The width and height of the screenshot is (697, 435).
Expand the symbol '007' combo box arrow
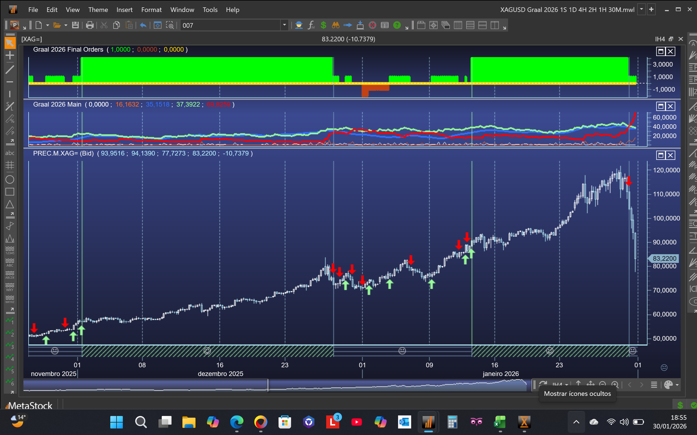click(285, 25)
